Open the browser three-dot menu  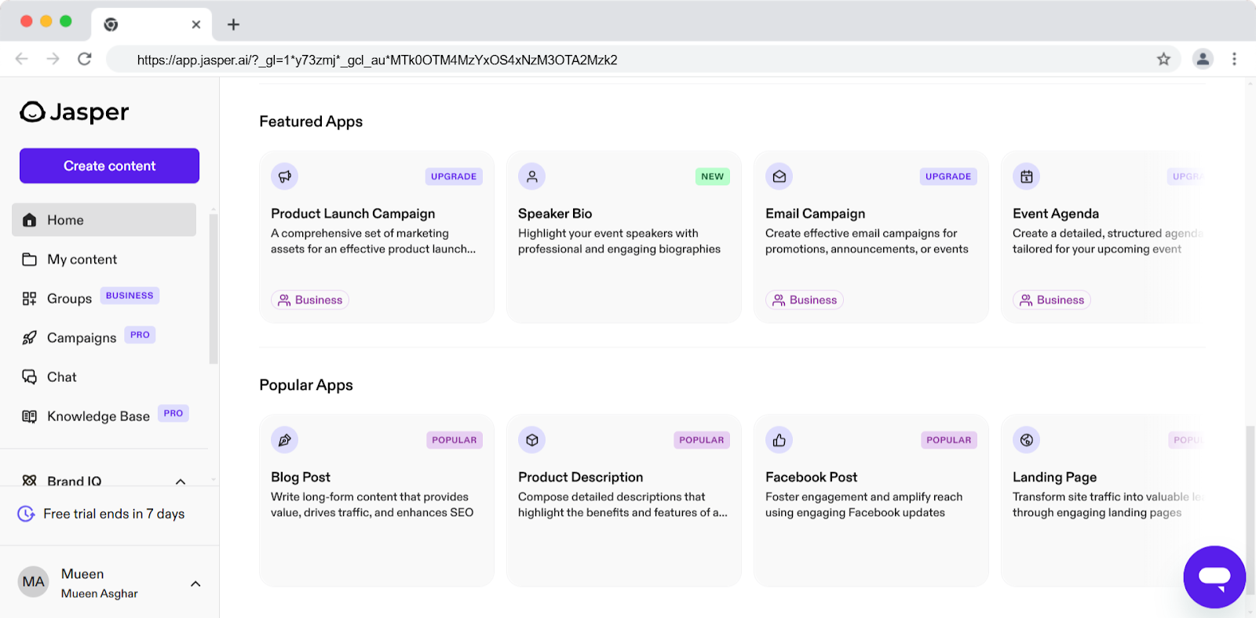[x=1234, y=59]
